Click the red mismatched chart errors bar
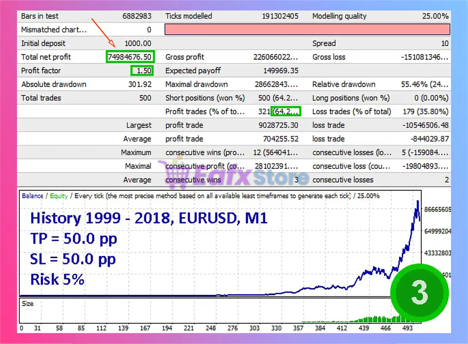The image size is (468, 344). (307, 30)
